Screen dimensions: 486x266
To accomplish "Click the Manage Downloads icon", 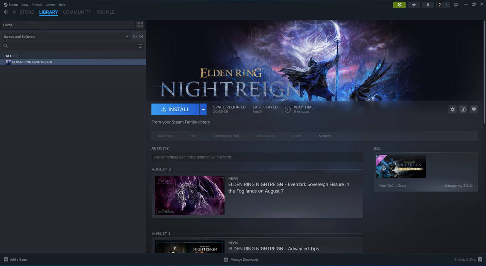I will [x=226, y=260].
